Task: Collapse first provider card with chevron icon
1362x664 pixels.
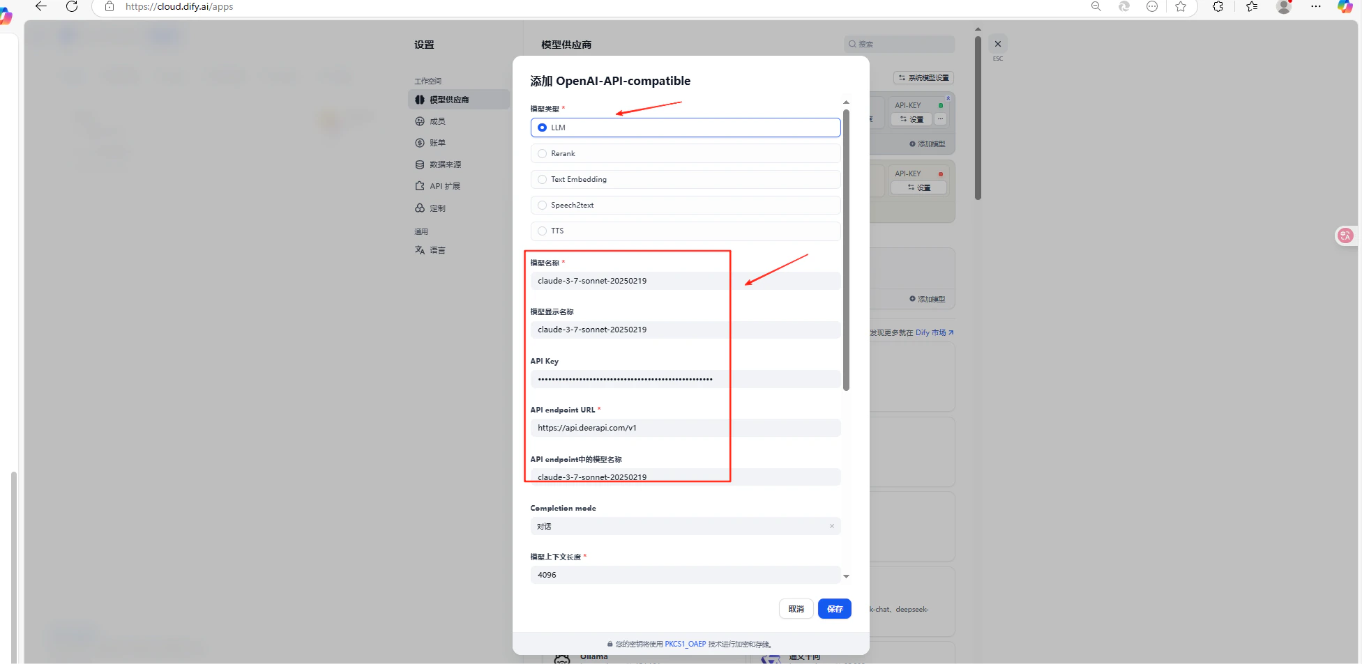Action: click(948, 98)
